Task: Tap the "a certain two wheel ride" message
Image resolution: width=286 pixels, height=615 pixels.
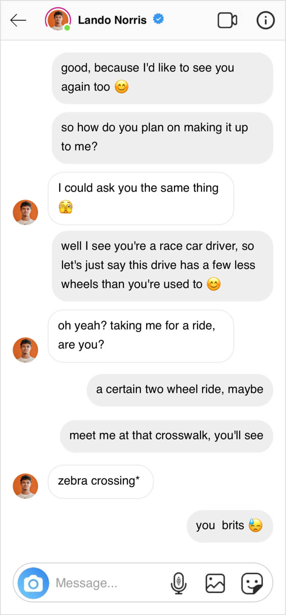Action: point(180,390)
